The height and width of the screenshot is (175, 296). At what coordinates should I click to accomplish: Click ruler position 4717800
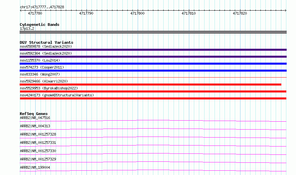[x=137, y=13]
